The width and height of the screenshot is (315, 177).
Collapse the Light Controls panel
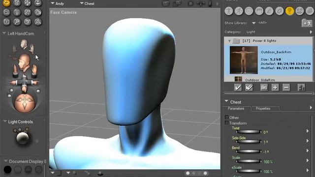[5, 121]
